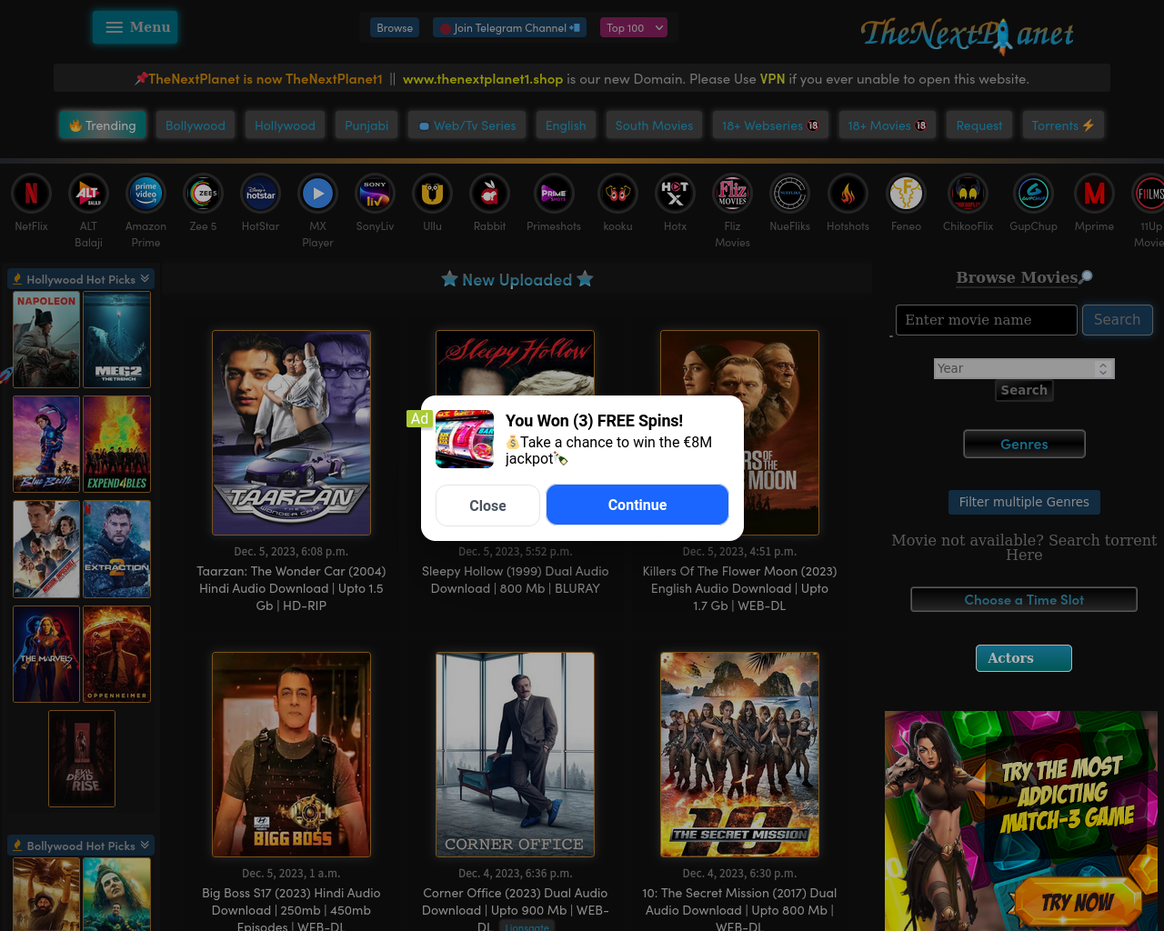Expand the Genres selector

coord(1024,444)
